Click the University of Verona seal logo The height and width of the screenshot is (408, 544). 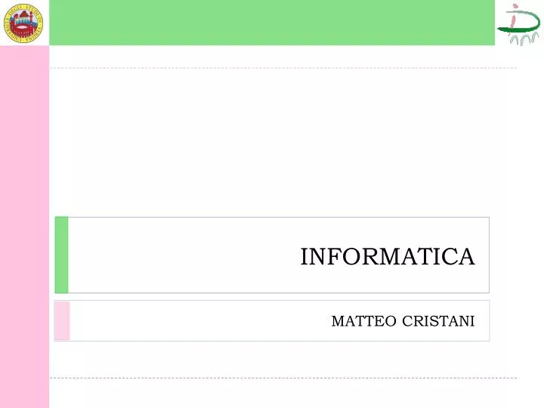click(23, 23)
